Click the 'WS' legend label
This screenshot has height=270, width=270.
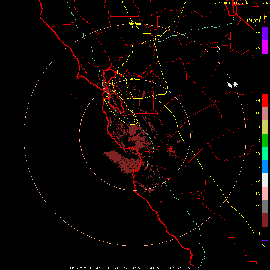pyautogui.click(x=257, y=167)
